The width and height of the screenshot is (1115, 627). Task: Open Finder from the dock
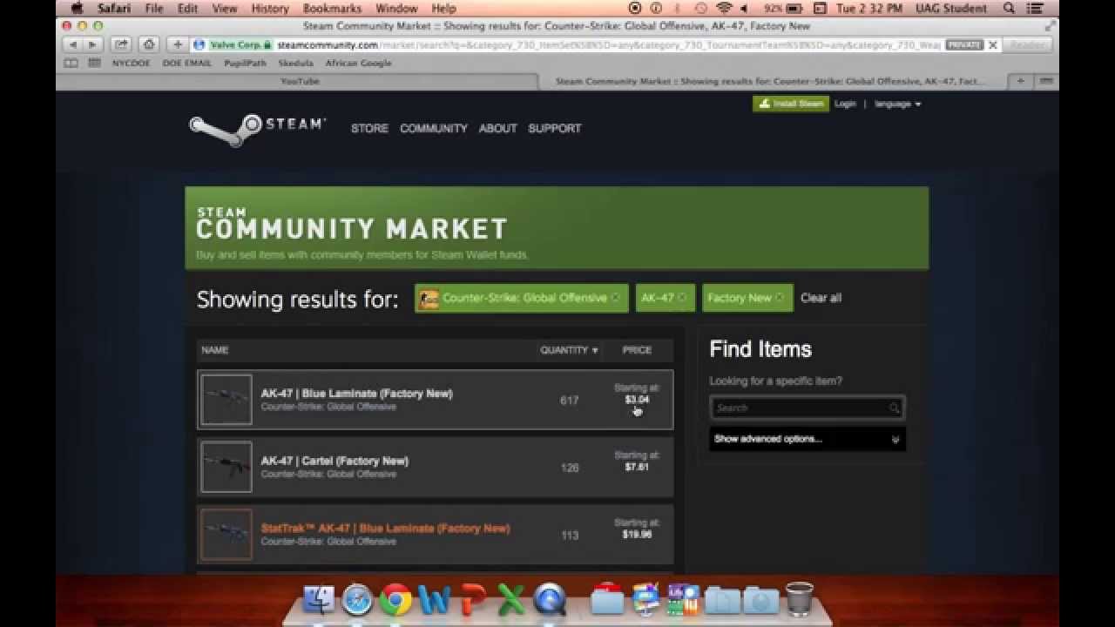319,599
